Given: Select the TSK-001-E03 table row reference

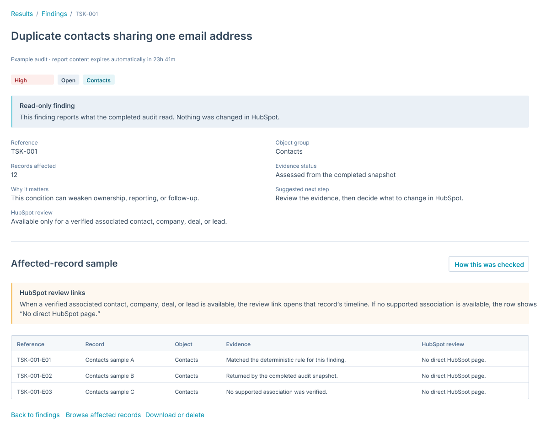Looking at the screenshot, I should tap(34, 392).
